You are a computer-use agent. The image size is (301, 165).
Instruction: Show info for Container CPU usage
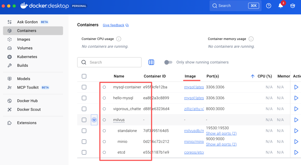119,39
